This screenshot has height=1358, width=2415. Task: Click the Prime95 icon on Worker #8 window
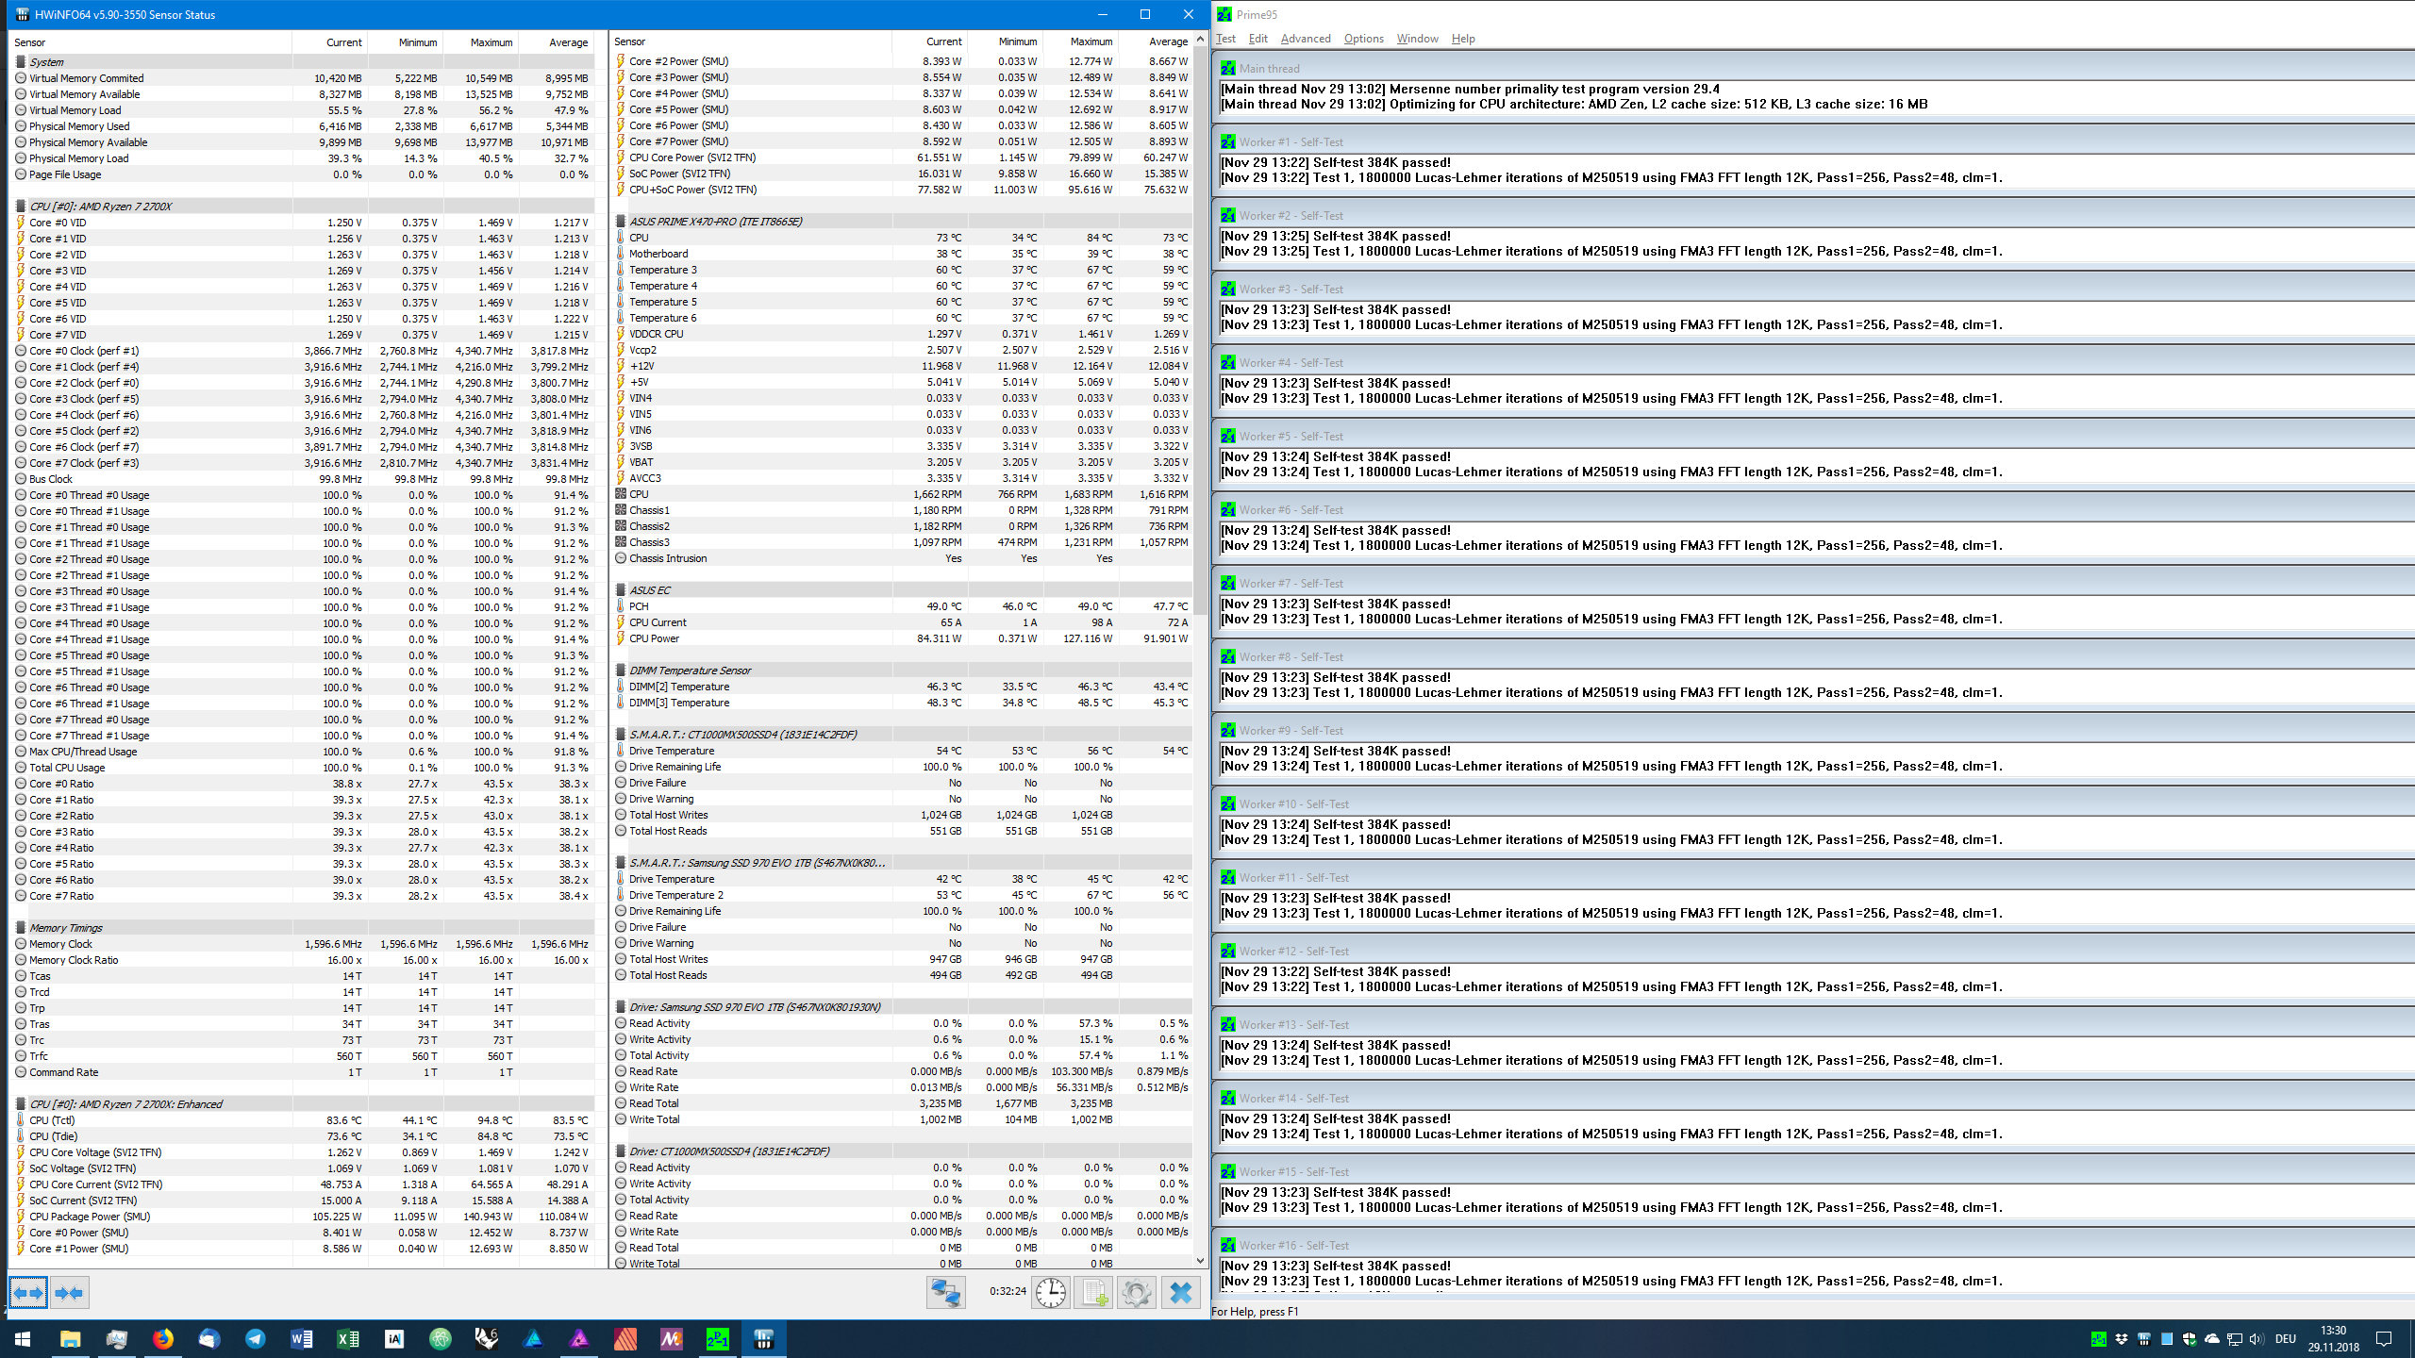(1228, 656)
